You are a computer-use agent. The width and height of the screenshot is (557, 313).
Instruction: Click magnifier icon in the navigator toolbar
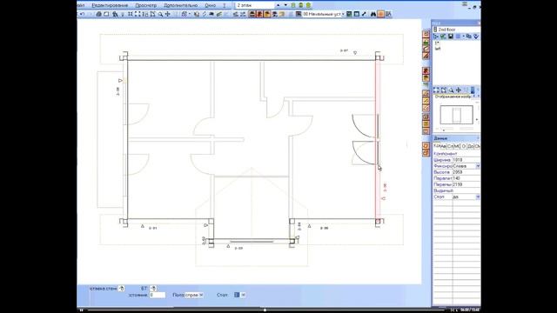point(451,90)
